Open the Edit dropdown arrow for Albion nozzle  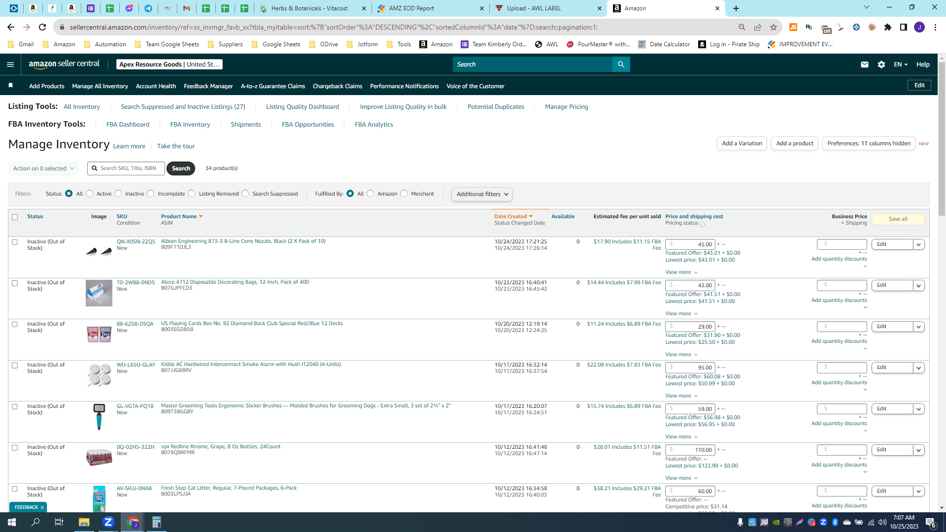point(919,244)
